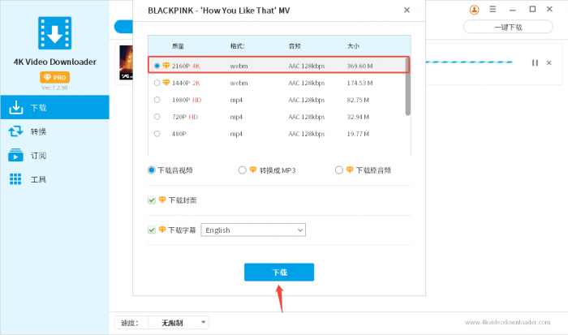The height and width of the screenshot is (335, 568).
Task: Select the 1080P HD mp4 quality option
Action: (x=157, y=99)
